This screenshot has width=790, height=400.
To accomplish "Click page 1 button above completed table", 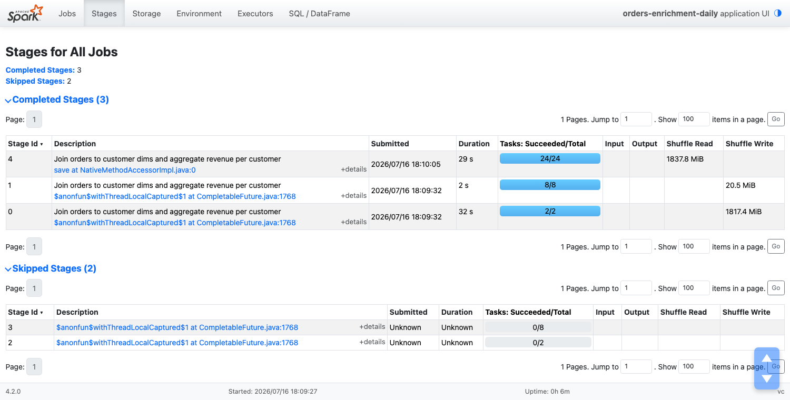I will [34, 119].
